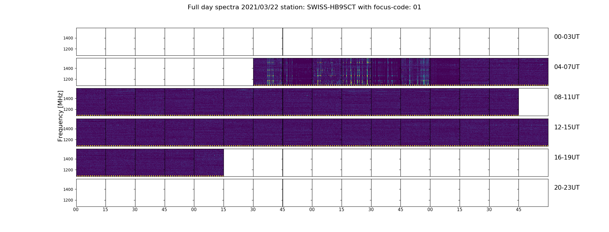Select the '16-19UT' row label

pyautogui.click(x=567, y=157)
